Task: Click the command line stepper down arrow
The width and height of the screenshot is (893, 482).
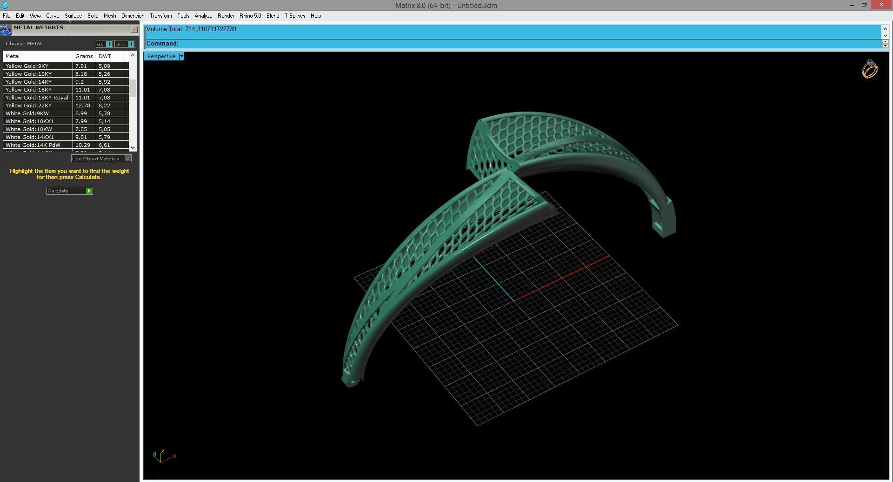Action: [x=885, y=46]
